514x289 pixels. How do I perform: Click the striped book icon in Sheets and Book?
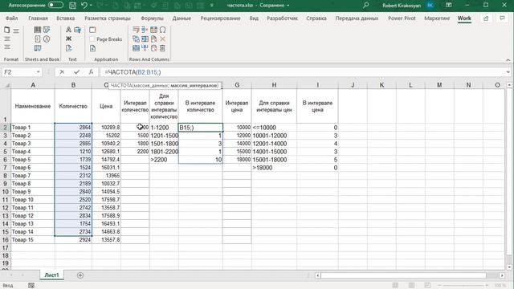pyautogui.click(x=38, y=30)
